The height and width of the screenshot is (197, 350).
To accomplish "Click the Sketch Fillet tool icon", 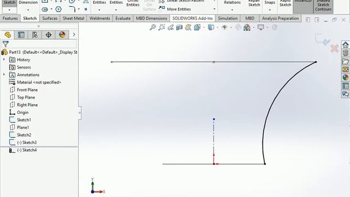I will point(72,9).
